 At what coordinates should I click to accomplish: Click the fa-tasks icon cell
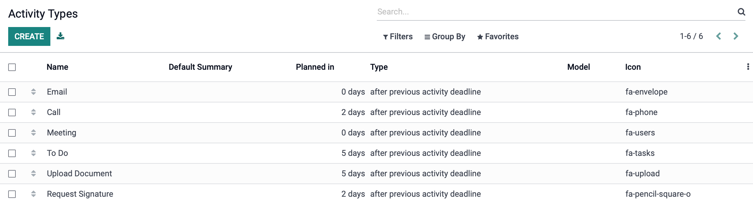coord(640,153)
